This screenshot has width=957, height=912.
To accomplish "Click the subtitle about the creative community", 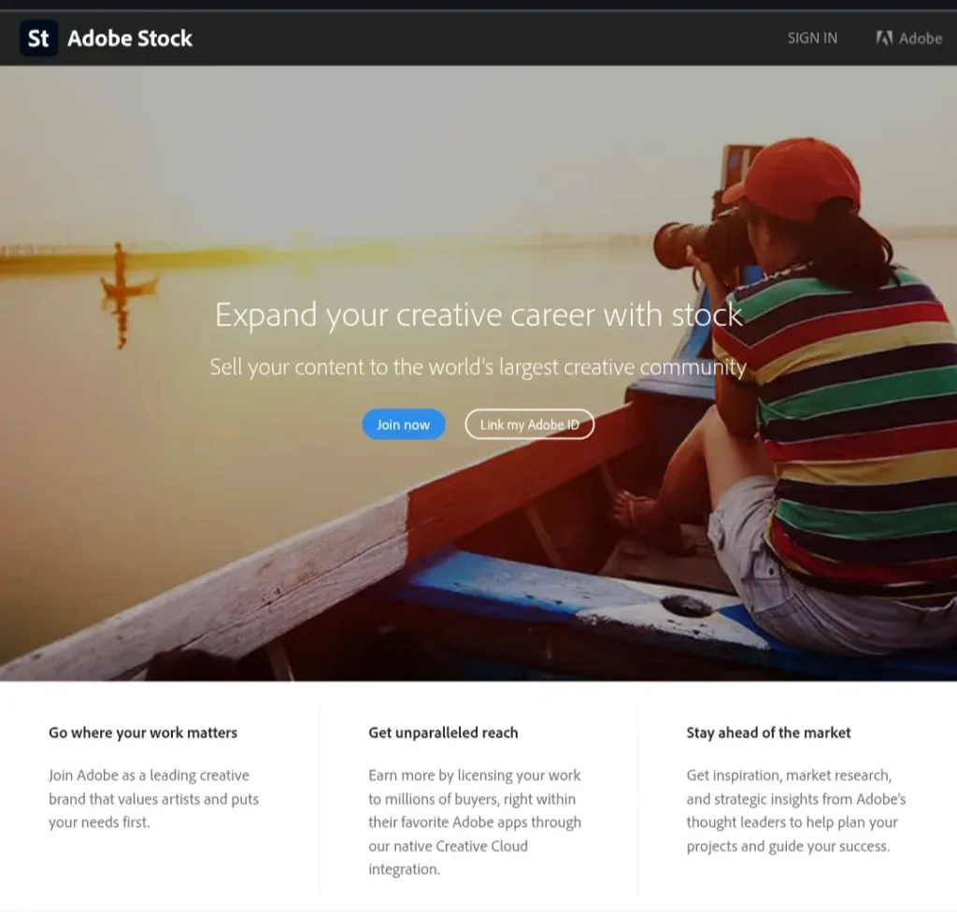I will [478, 367].
